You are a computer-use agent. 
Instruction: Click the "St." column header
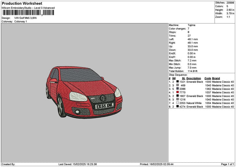tap(184, 78)
